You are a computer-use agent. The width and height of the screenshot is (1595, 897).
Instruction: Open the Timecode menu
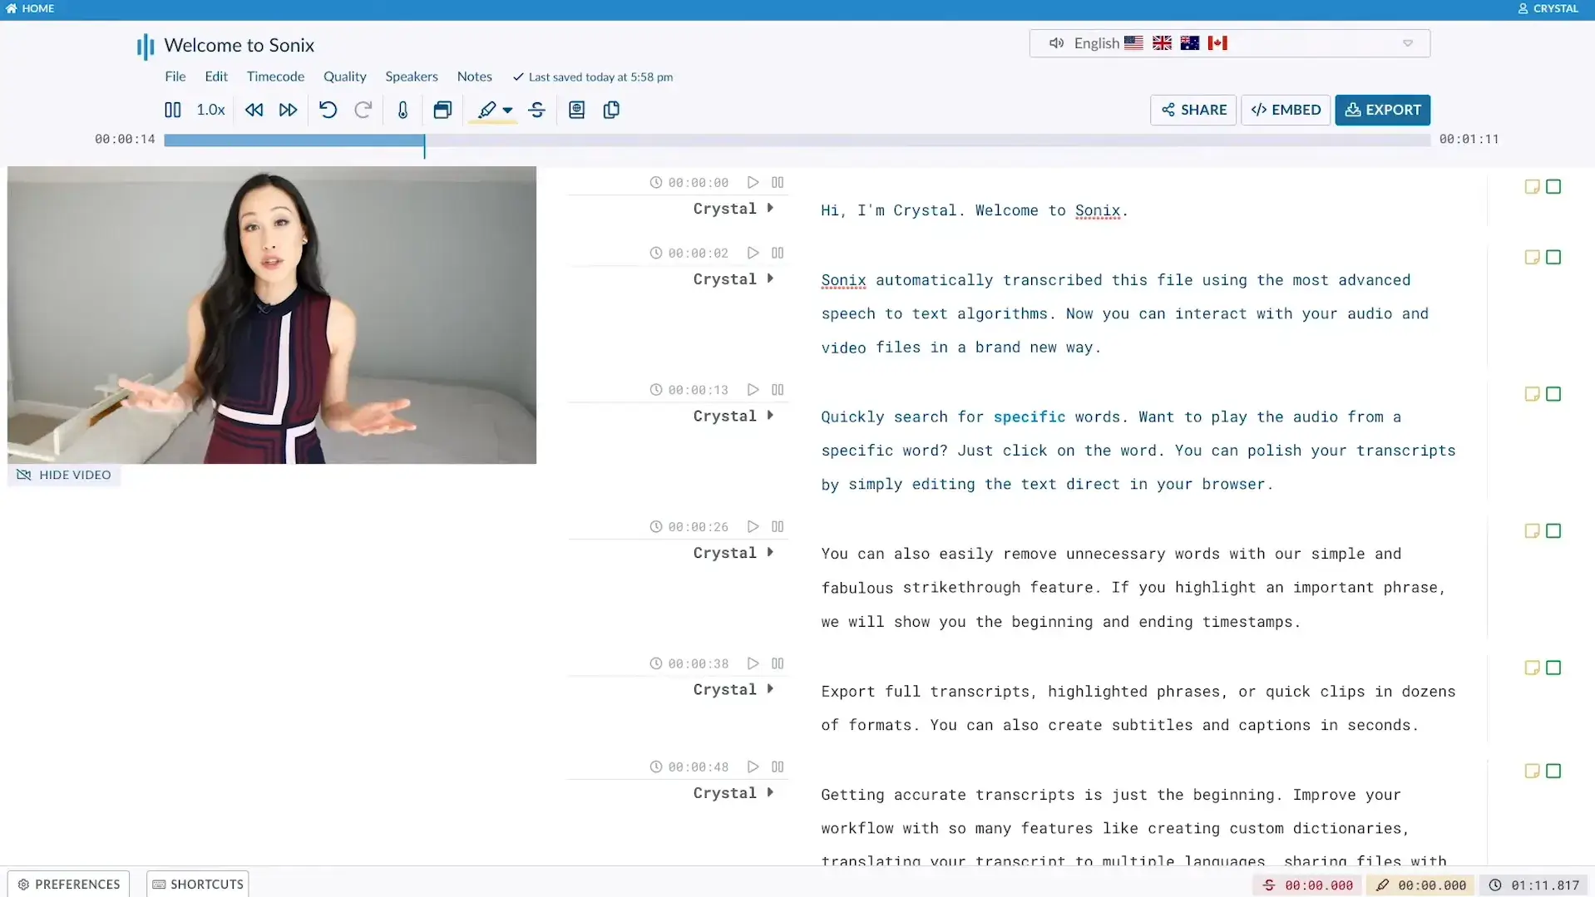click(275, 76)
